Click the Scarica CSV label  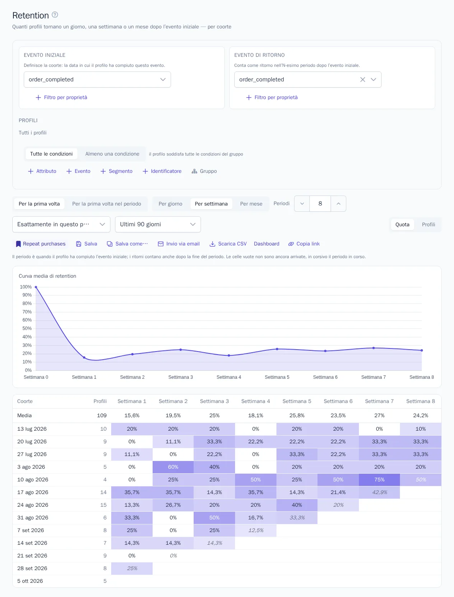pos(232,244)
